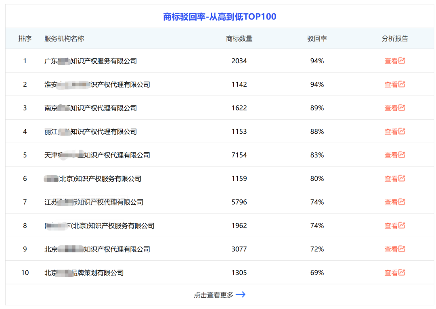Click the 分析报告 column header
The width and height of the screenshot is (436, 309).
click(x=395, y=39)
